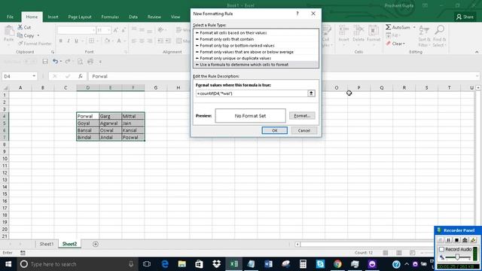482x271 pixels.
Task: Open the File tab
Action: coord(10,17)
